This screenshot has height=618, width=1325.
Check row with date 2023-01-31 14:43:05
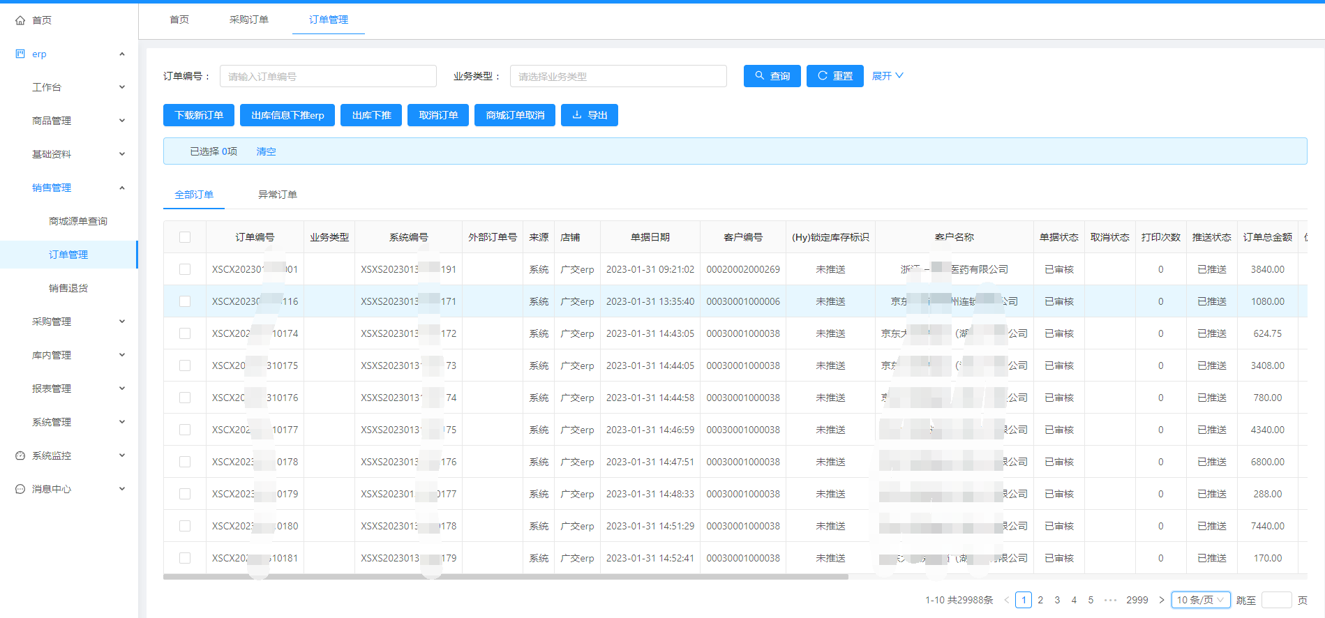coord(185,333)
